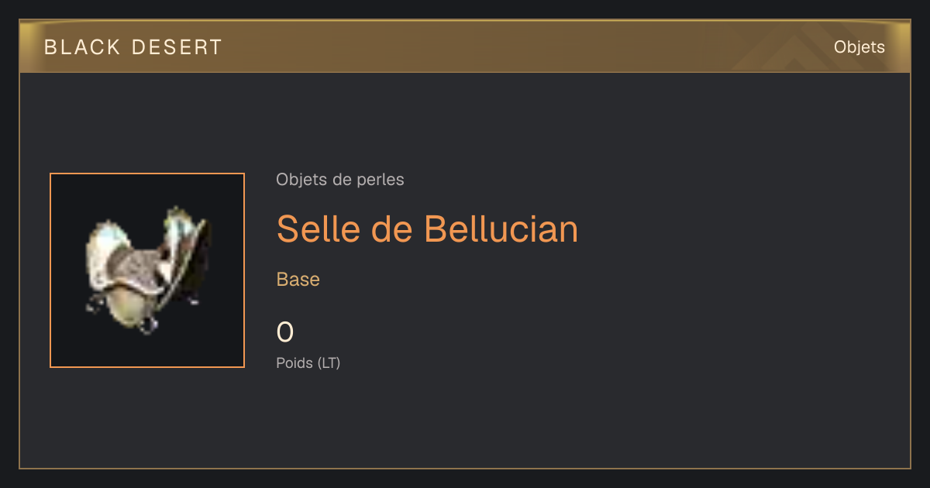Click the Objets de perles category label
930x488 pixels.
(x=340, y=180)
